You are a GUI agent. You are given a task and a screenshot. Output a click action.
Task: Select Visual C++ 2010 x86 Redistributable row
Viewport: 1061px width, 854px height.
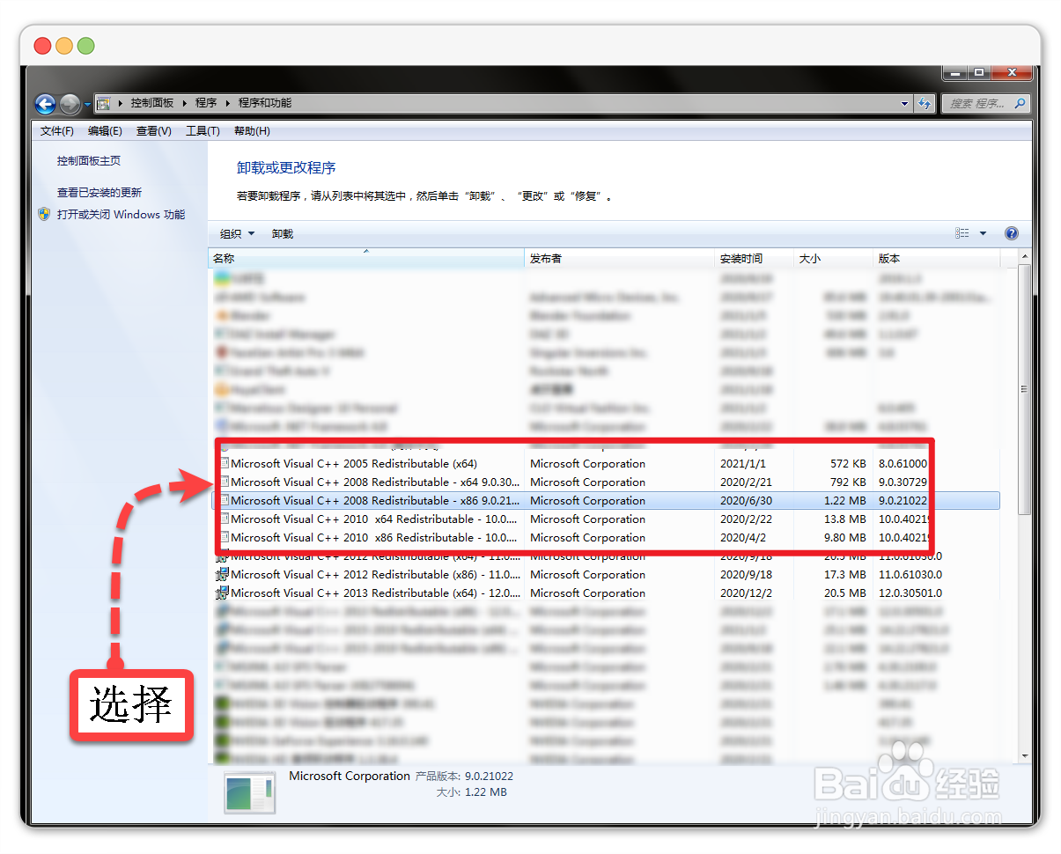(x=606, y=538)
